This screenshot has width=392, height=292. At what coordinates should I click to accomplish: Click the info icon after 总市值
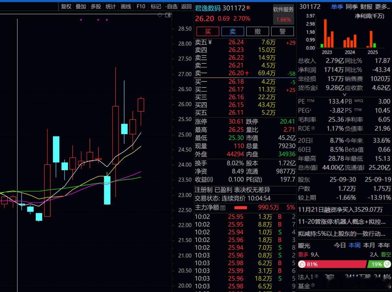coord(316,167)
